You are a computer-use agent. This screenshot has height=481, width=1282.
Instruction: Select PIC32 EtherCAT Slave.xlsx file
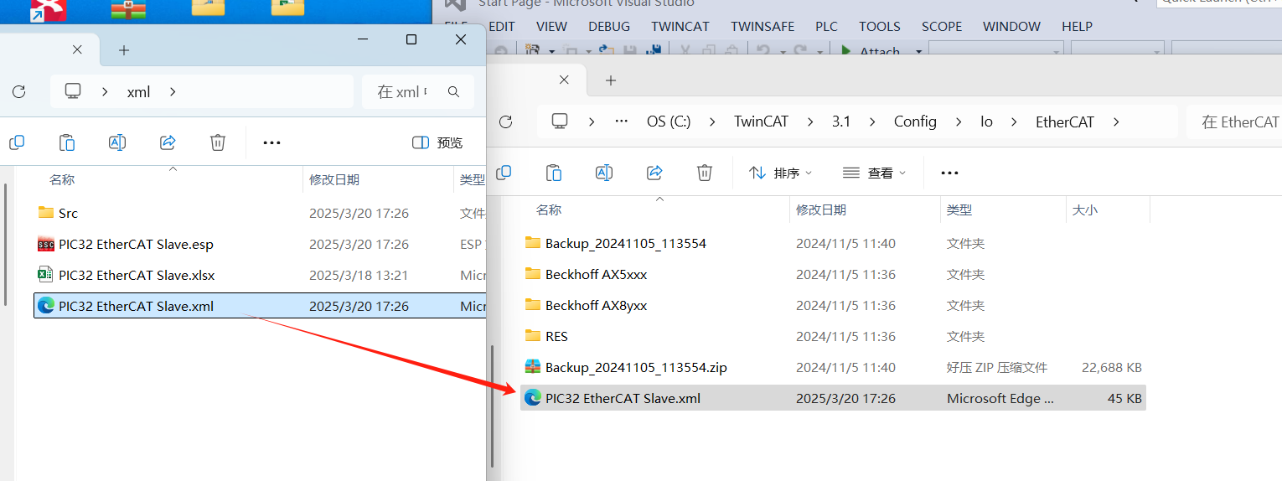coord(260,275)
